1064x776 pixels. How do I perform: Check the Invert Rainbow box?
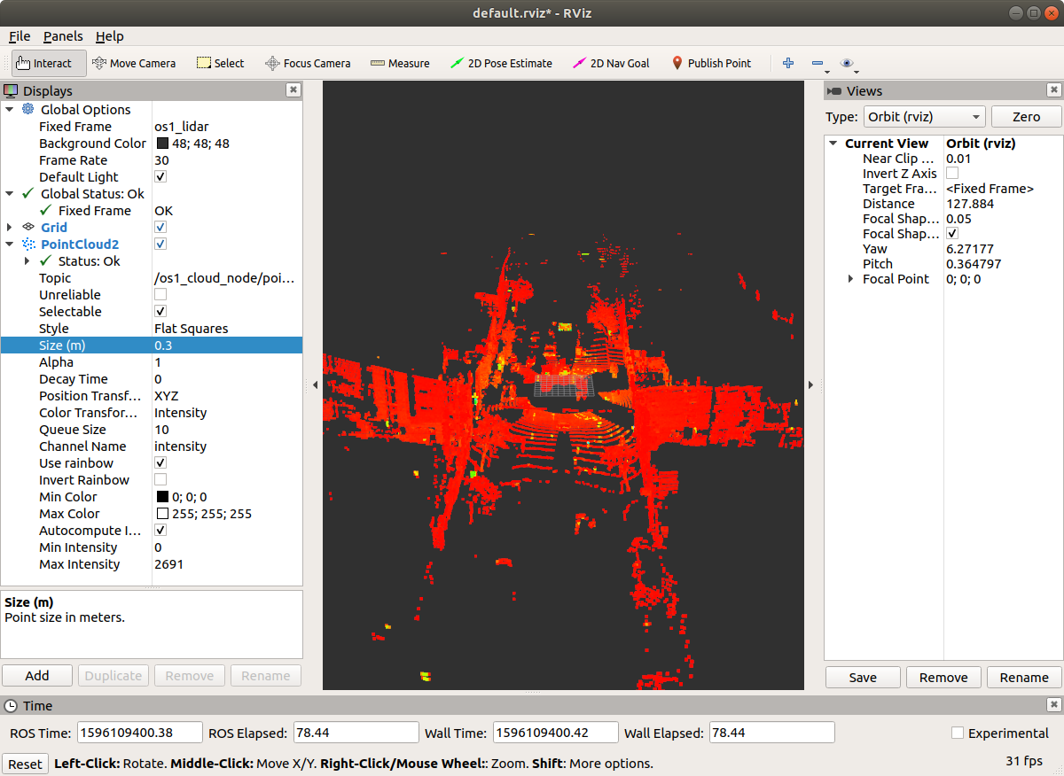(160, 479)
